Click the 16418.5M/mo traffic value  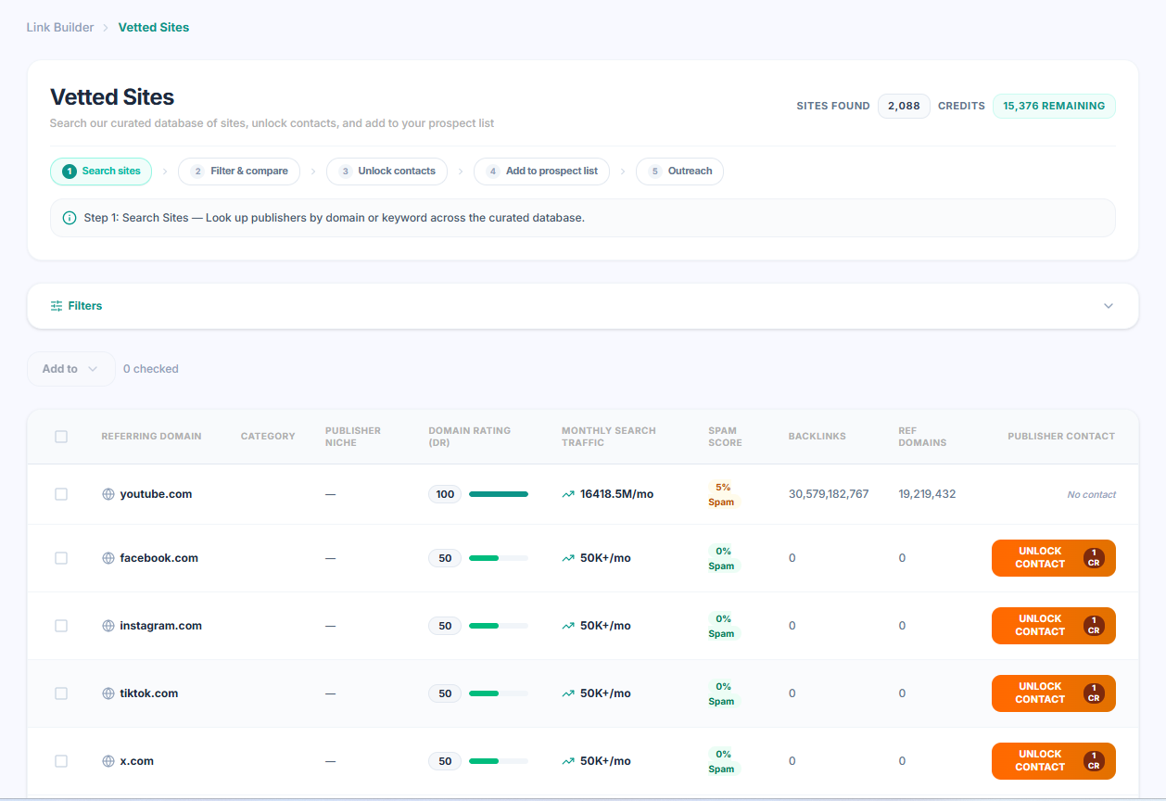(x=617, y=494)
